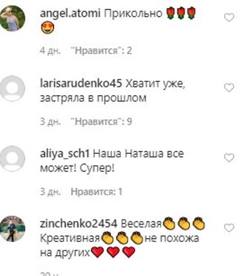Like larisarudenko45's comment via heart icon

click(229, 88)
